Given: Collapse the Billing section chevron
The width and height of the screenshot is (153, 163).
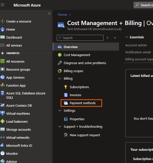Looking at the screenshot, I should pyautogui.click(x=60, y=78).
